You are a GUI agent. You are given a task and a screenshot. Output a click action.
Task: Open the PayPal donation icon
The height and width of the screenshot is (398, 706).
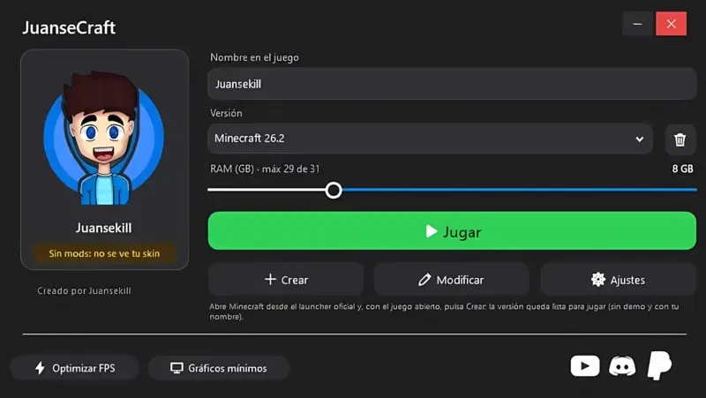tap(659, 365)
